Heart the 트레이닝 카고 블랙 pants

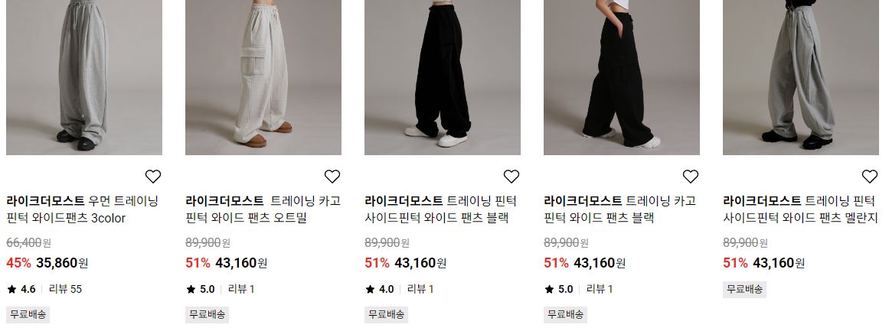click(691, 177)
